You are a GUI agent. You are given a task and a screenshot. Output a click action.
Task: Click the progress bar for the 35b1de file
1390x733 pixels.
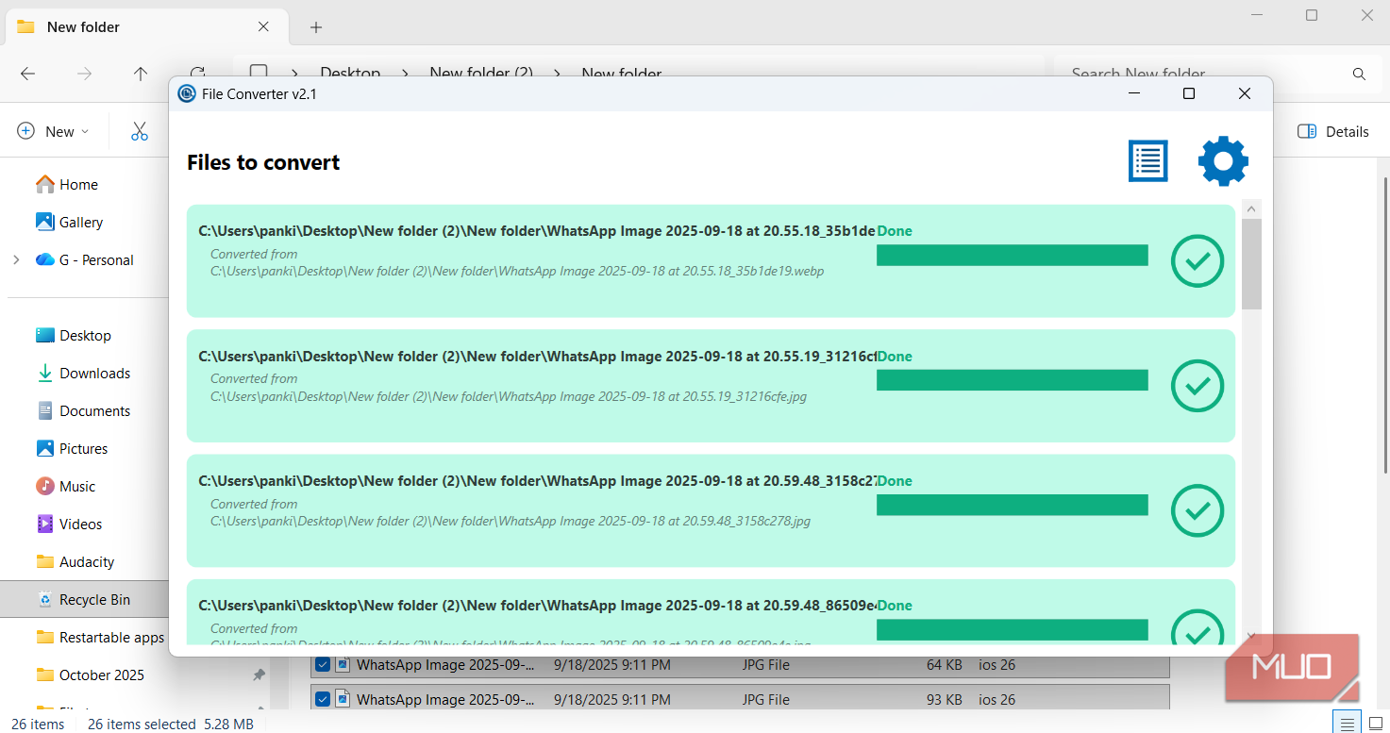tap(1013, 255)
